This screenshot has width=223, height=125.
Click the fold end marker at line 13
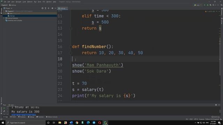pos(70,28)
